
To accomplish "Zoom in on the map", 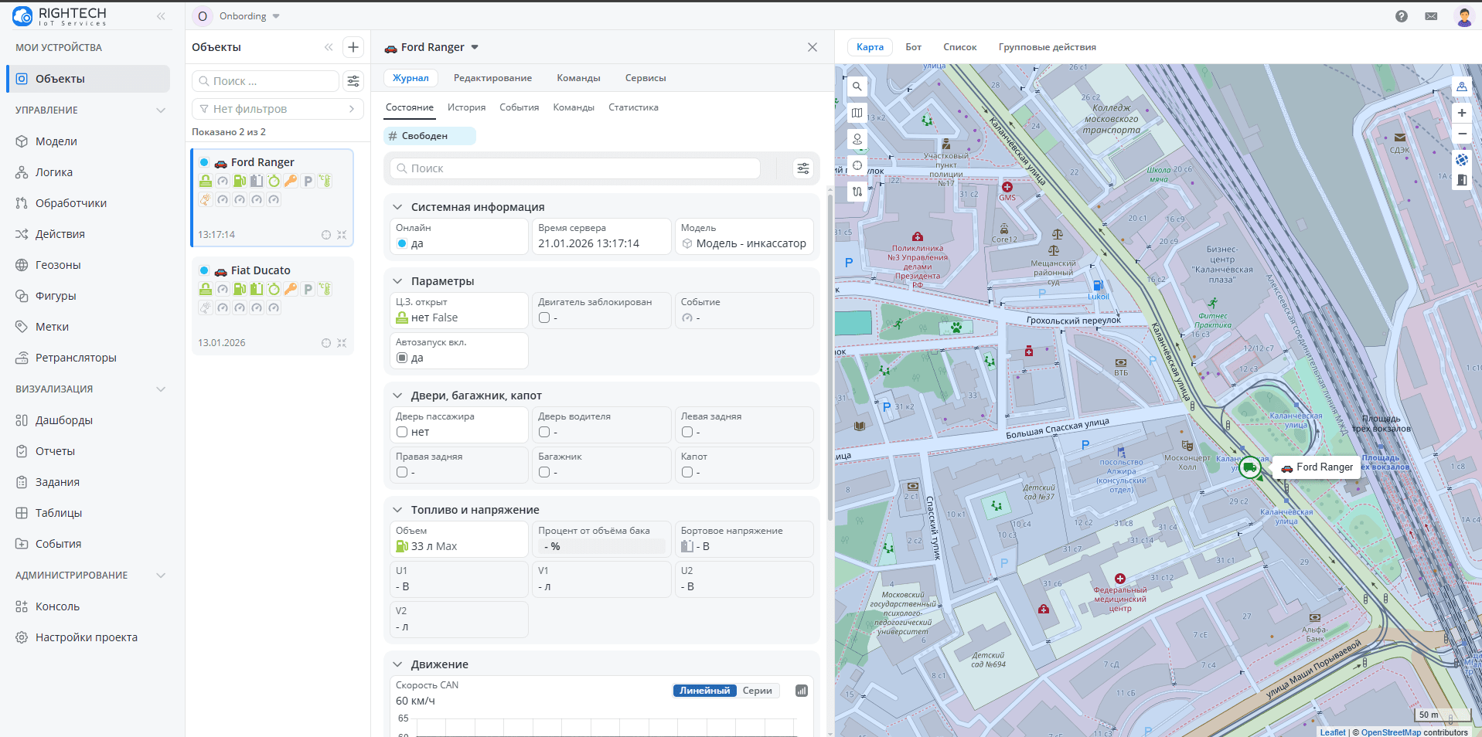I will tap(1462, 113).
